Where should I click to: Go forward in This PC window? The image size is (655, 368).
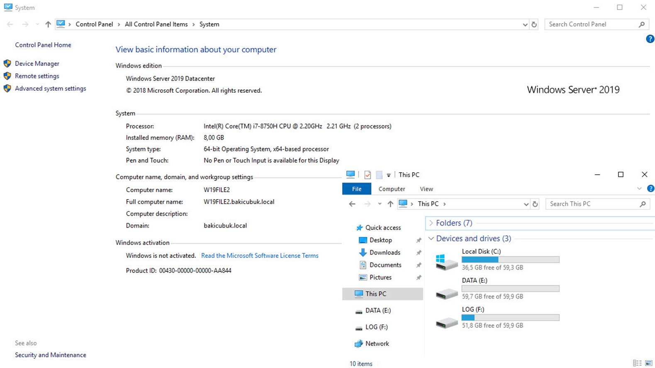[x=367, y=204]
